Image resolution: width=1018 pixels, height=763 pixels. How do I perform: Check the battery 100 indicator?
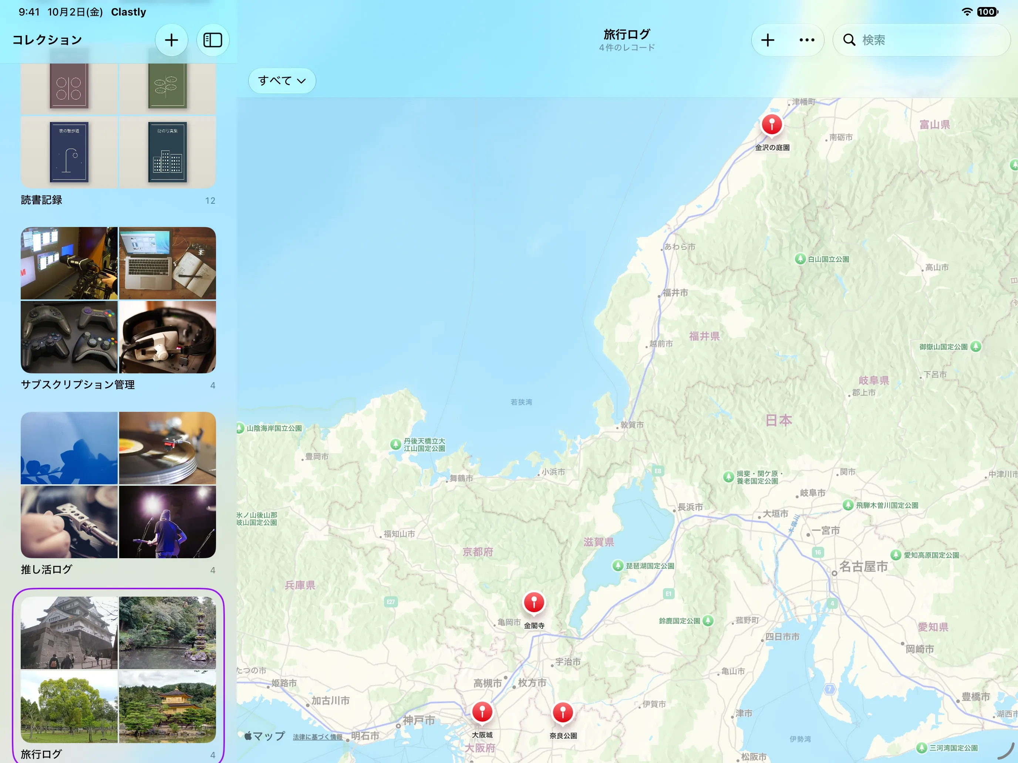pos(987,12)
